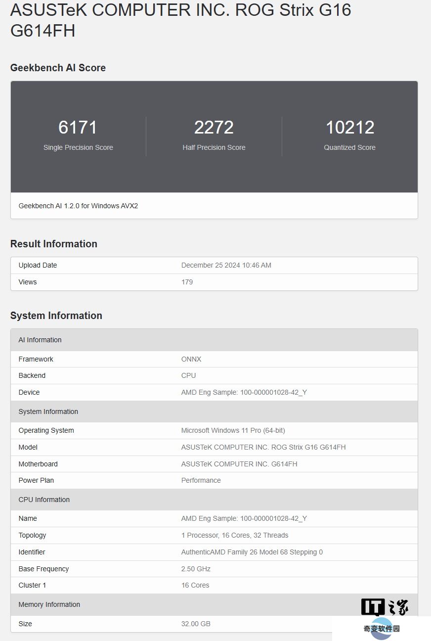The width and height of the screenshot is (431, 641).
Task: Select the Model row's ROG Strix G16 value
Action: pos(263,447)
